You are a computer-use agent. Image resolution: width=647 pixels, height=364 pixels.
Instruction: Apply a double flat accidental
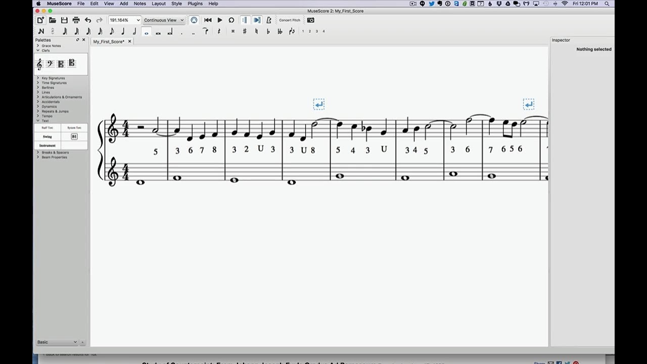(x=280, y=31)
